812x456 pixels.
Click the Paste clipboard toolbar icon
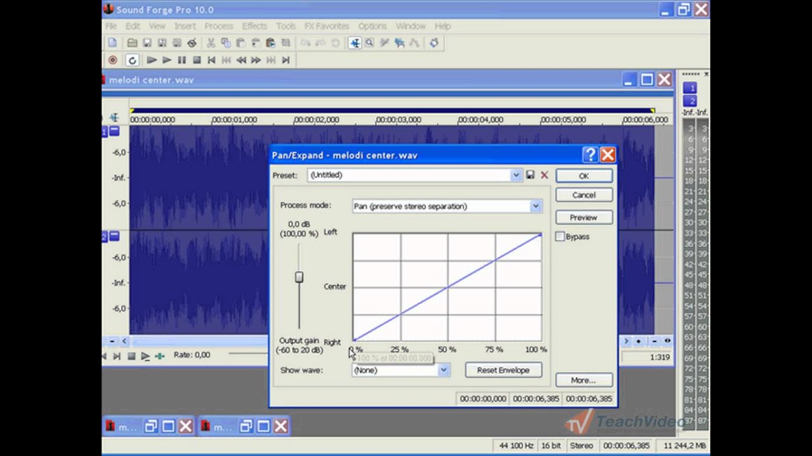240,43
